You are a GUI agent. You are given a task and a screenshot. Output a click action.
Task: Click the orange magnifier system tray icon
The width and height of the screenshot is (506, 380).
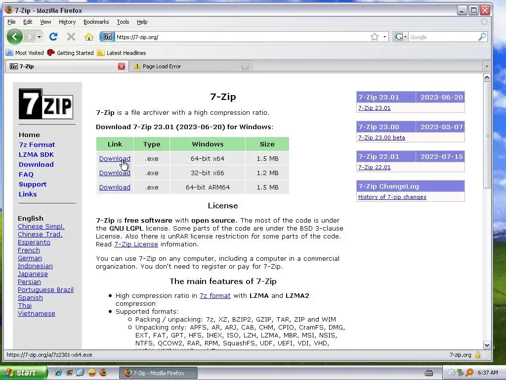[x=469, y=373]
